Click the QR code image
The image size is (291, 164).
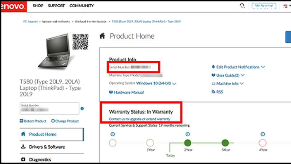(x=80, y=42)
